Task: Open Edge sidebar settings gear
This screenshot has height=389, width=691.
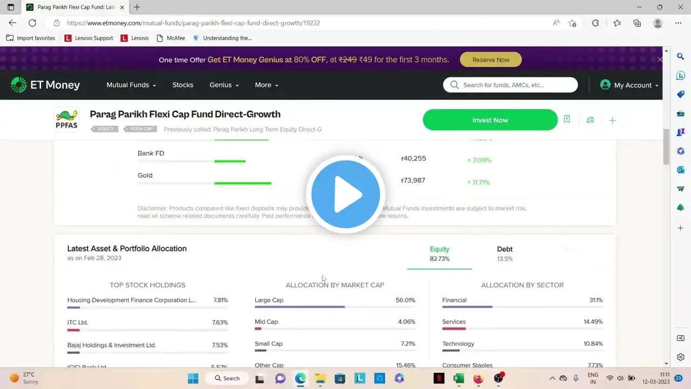Action: [681, 357]
